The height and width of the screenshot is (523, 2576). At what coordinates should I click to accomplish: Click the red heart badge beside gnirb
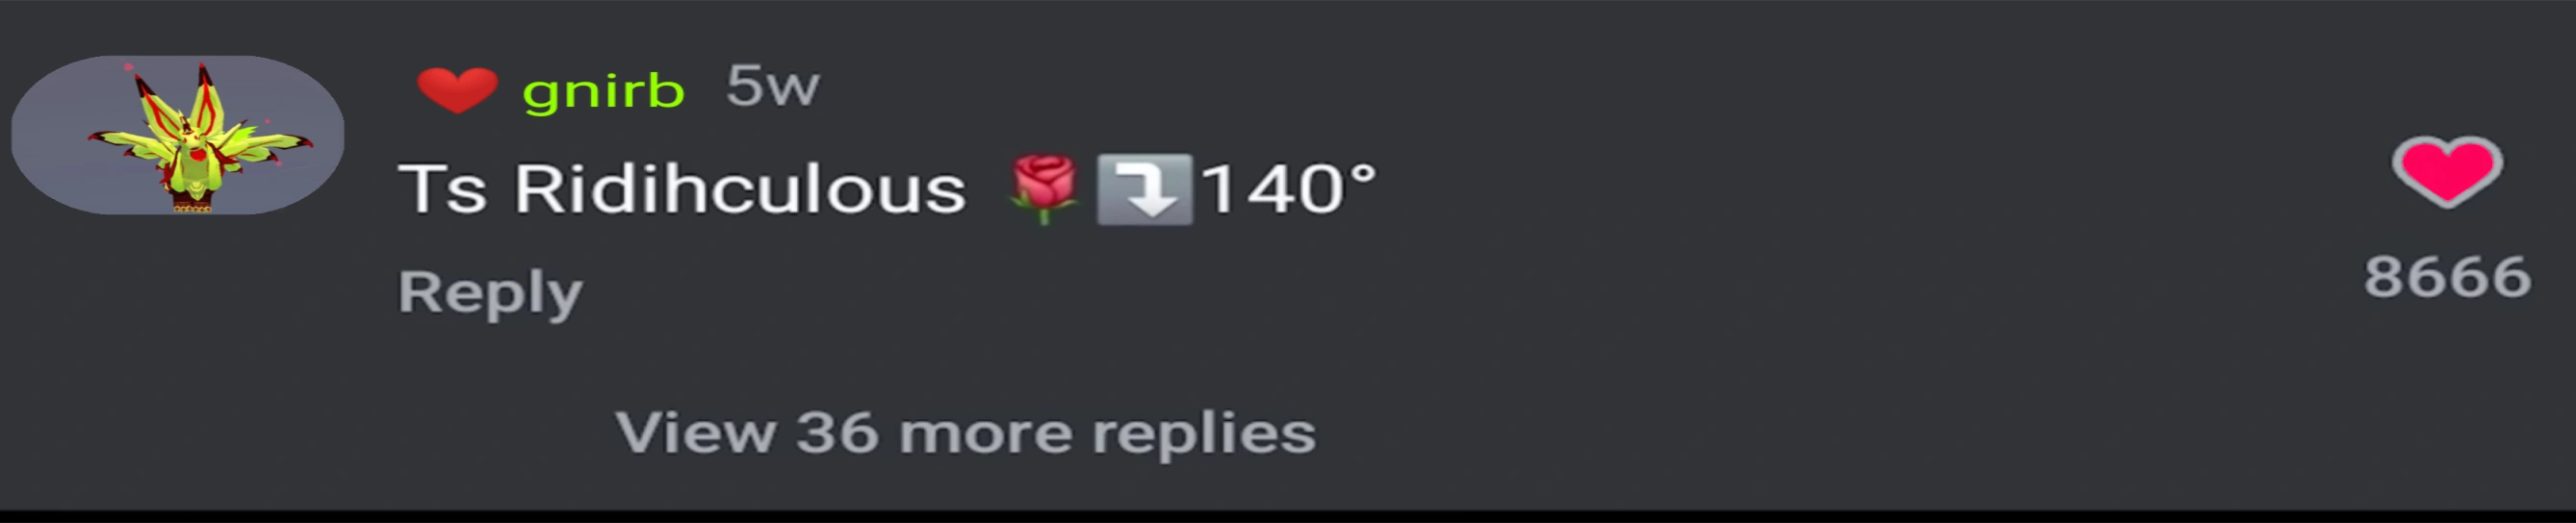pyautogui.click(x=457, y=89)
